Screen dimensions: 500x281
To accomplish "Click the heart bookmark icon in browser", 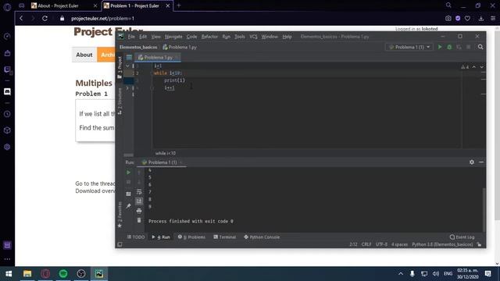I will tap(467, 19).
